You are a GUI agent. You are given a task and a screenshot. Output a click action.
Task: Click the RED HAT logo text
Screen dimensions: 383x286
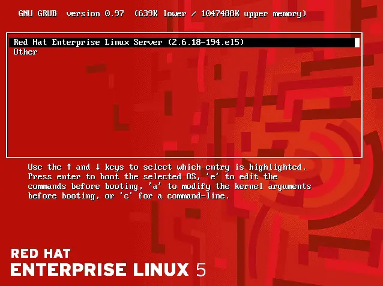tap(41, 254)
